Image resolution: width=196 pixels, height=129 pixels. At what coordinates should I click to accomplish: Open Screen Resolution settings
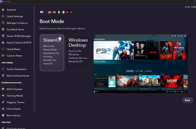click(x=17, y=69)
